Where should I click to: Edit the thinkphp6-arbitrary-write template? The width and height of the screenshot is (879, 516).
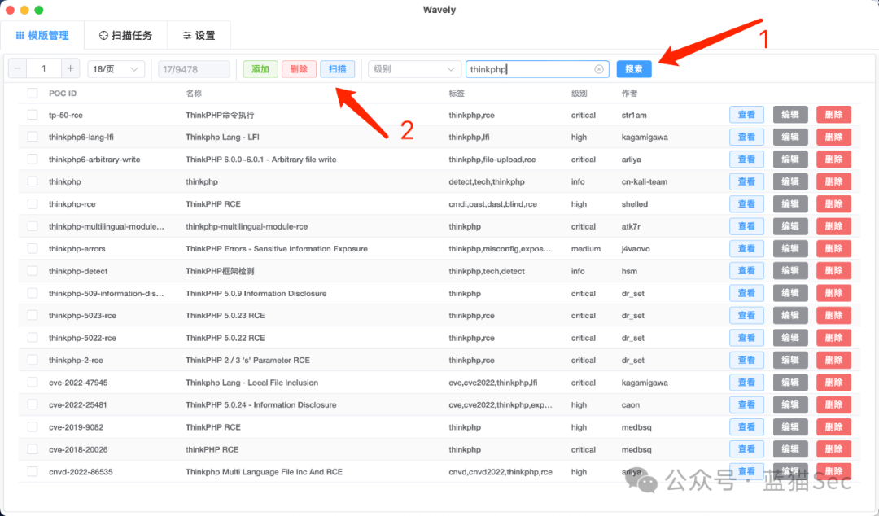[790, 160]
